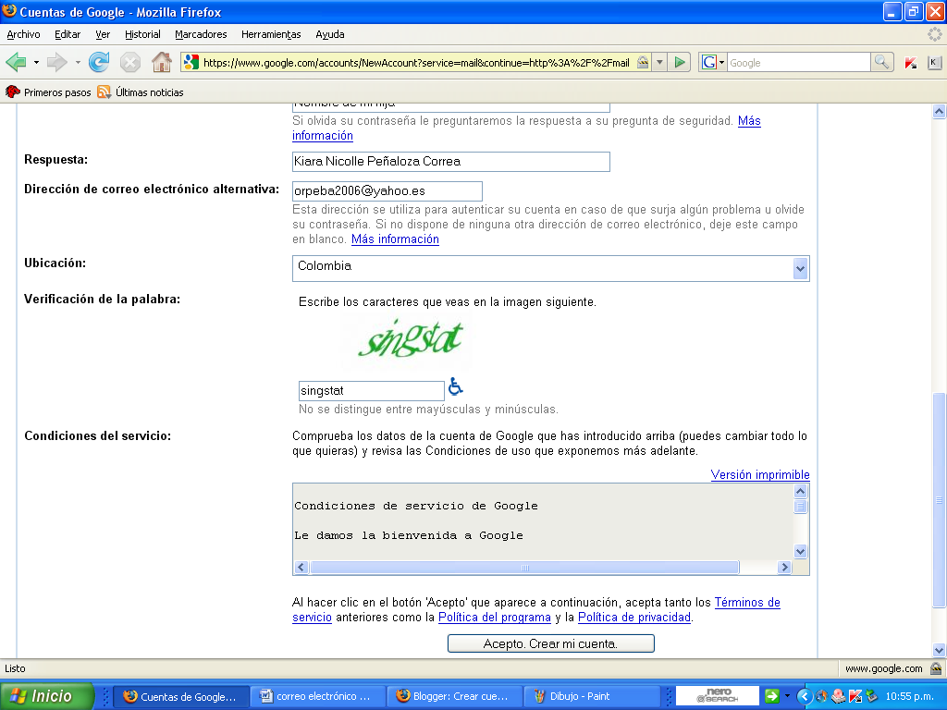The width and height of the screenshot is (947, 710).
Task: Click the search magnifier icon
Action: tap(883, 63)
